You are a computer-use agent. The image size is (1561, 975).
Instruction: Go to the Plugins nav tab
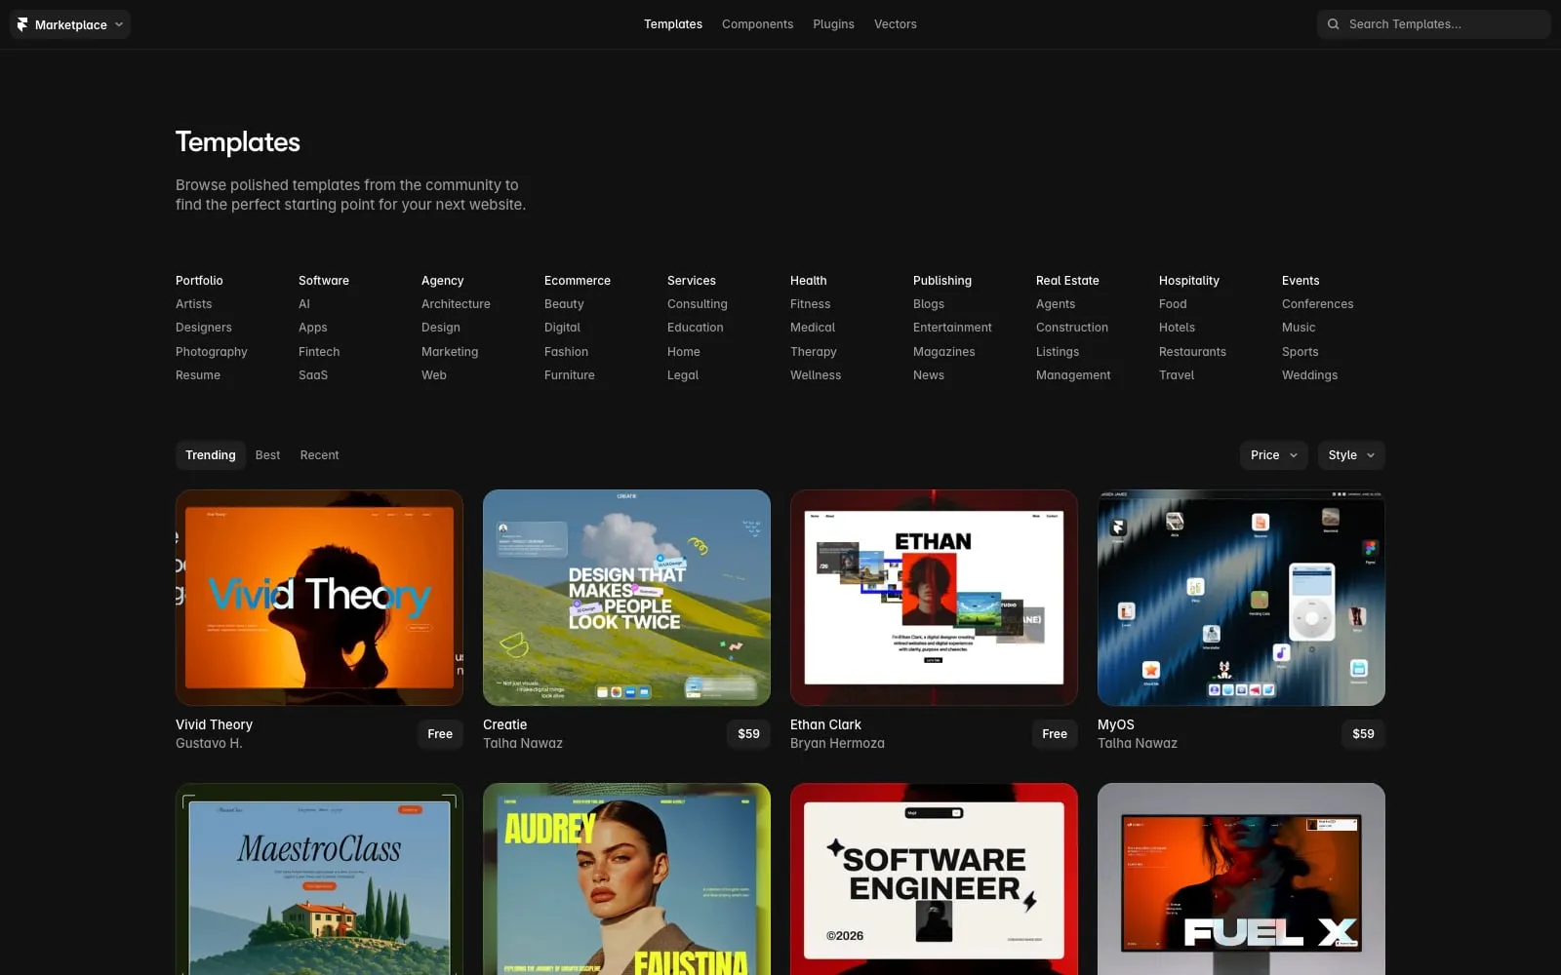833,24
